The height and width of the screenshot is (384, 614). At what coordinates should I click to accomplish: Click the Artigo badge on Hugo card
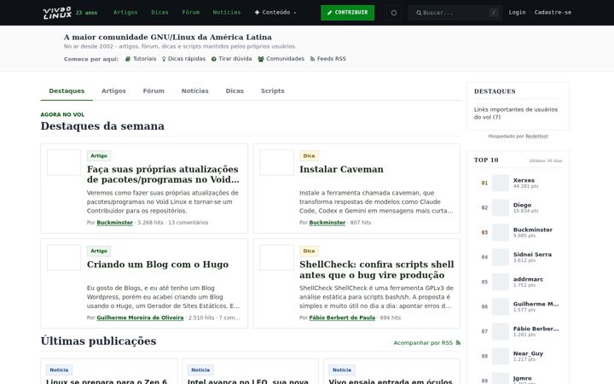point(99,251)
